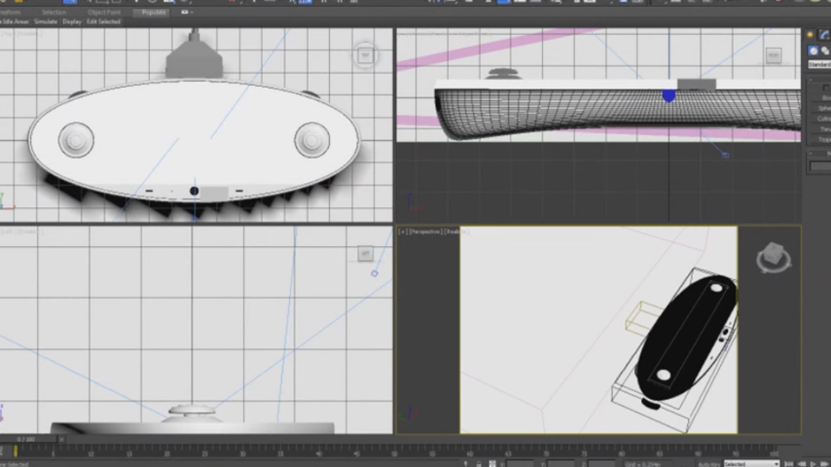The image size is (831, 467).
Task: Click the X coordinate input field
Action: coord(520,463)
